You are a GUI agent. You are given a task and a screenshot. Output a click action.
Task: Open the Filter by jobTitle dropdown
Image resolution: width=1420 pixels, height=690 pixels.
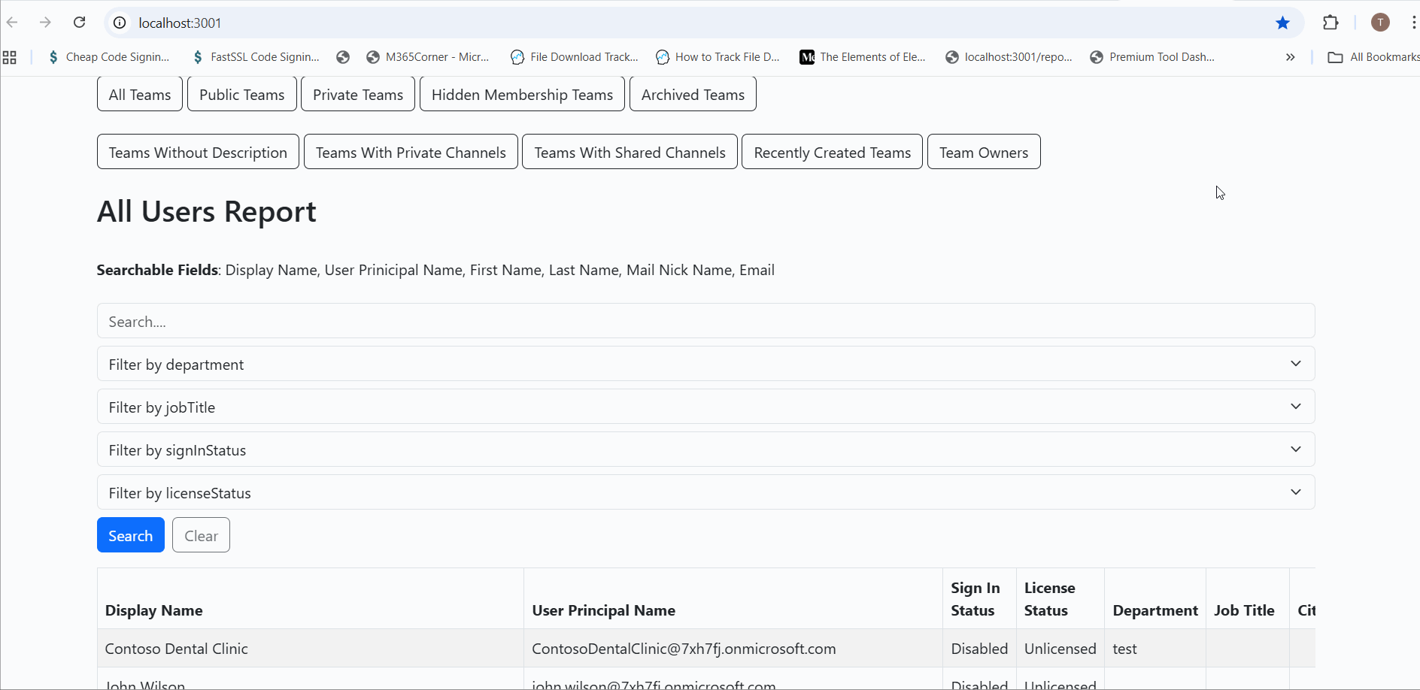[x=705, y=407]
